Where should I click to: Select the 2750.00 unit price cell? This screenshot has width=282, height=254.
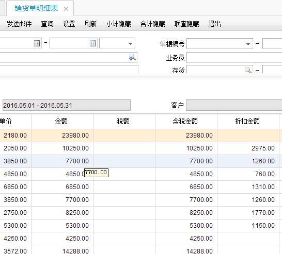[15, 213]
